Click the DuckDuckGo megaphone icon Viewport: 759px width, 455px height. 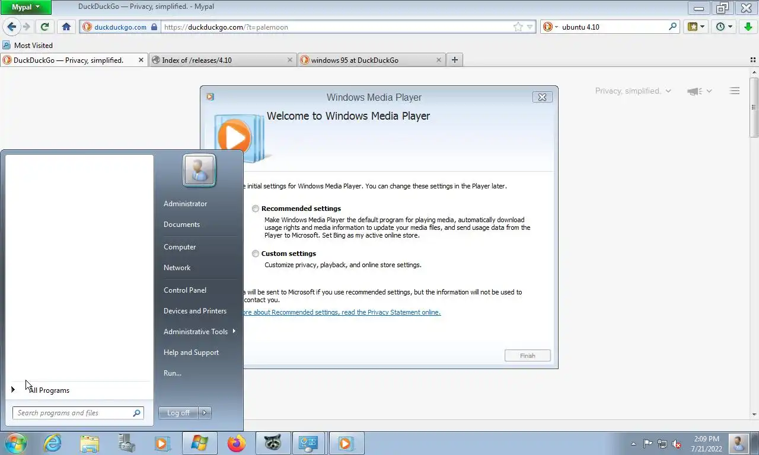coord(694,91)
